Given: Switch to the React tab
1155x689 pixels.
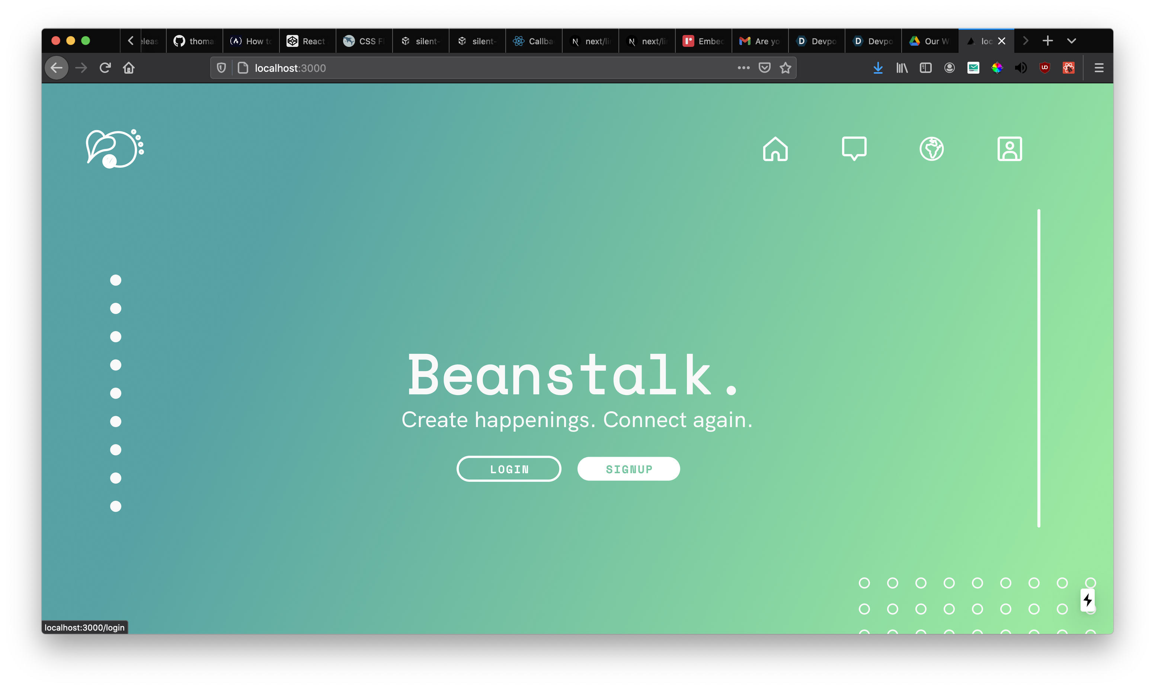Looking at the screenshot, I should 307,41.
